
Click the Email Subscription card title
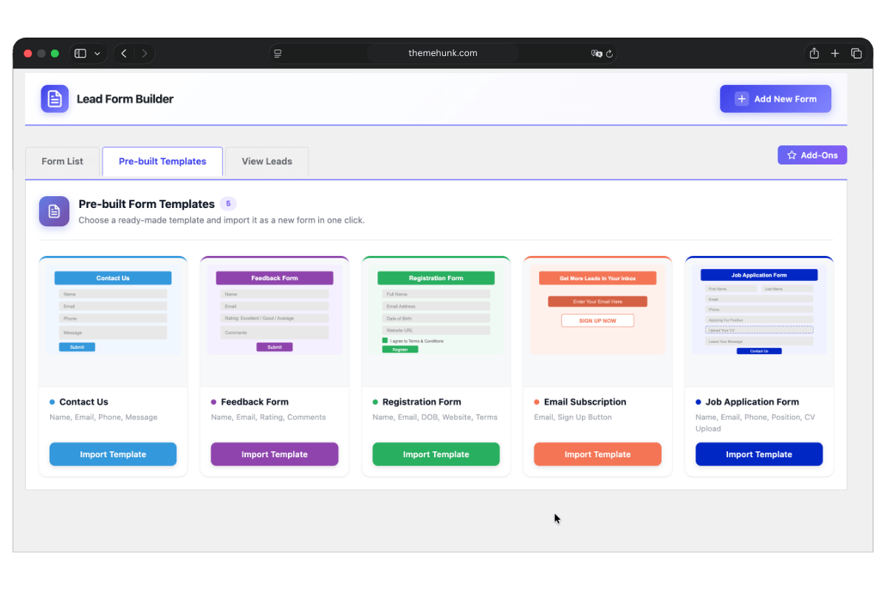tap(585, 402)
